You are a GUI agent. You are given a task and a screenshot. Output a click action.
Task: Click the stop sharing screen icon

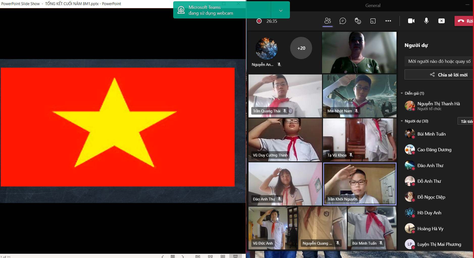pyautogui.click(x=441, y=21)
